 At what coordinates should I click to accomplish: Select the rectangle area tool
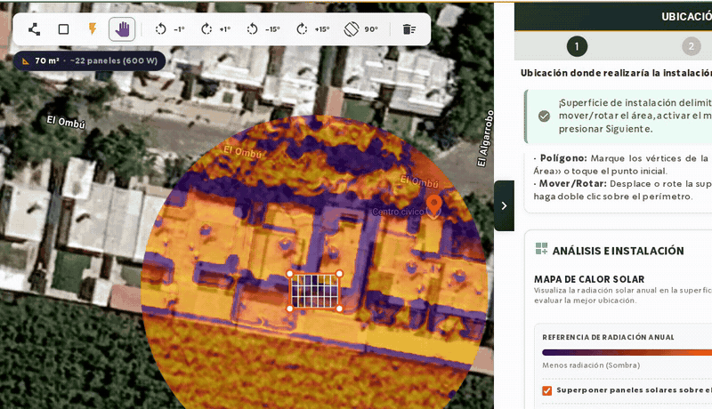point(63,29)
